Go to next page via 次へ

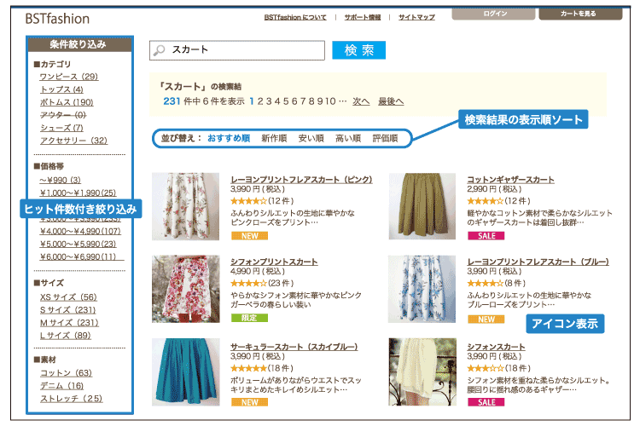(x=361, y=101)
